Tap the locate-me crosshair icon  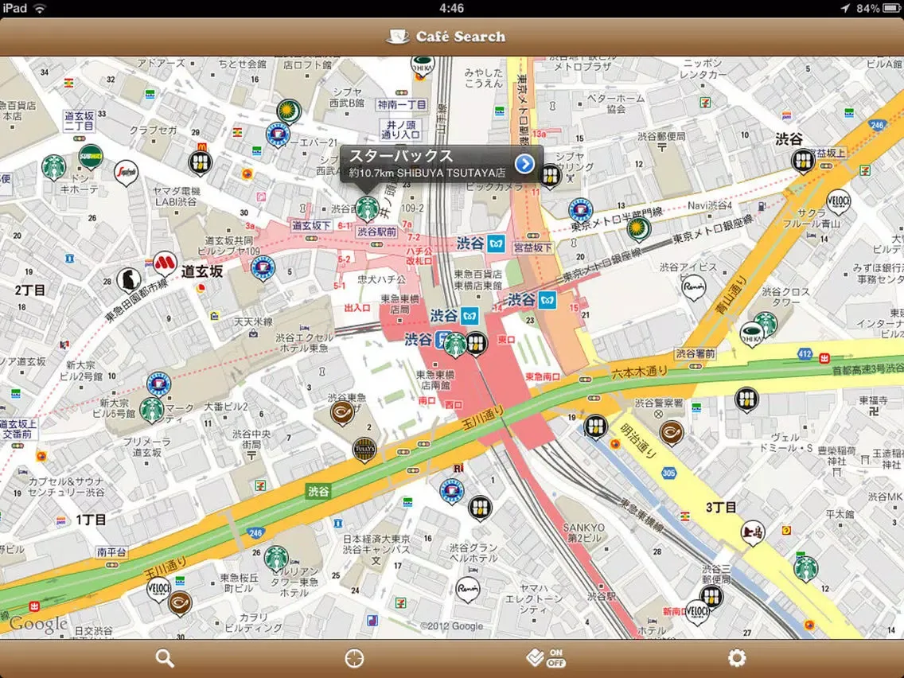[354, 658]
